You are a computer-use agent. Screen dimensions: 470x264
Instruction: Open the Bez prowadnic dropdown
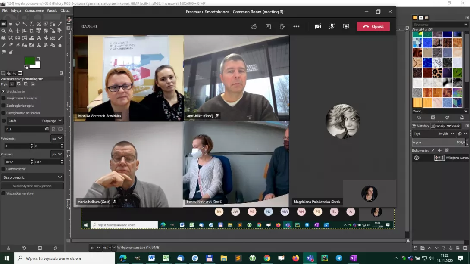click(x=32, y=177)
